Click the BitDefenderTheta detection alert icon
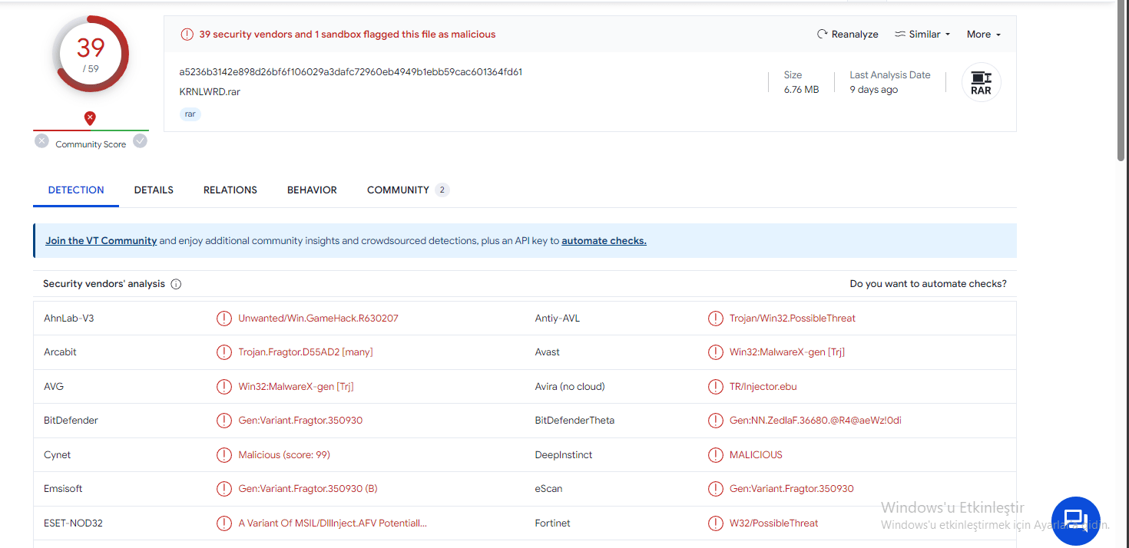 715,421
